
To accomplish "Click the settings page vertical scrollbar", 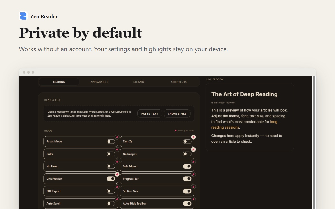I will [314, 142].
